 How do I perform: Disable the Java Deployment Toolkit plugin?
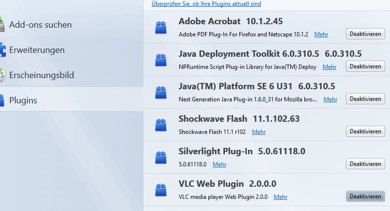[x=365, y=66]
